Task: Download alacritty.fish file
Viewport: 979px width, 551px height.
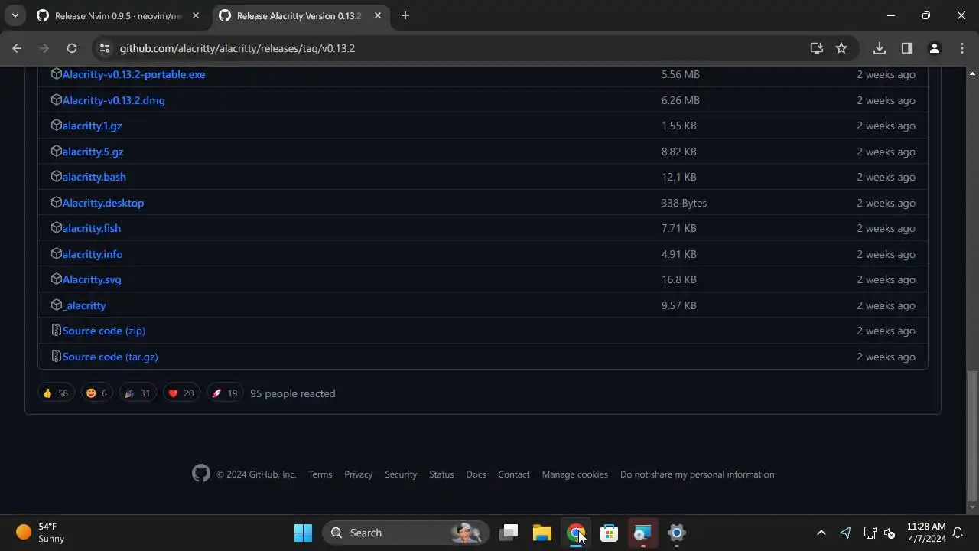Action: click(92, 228)
